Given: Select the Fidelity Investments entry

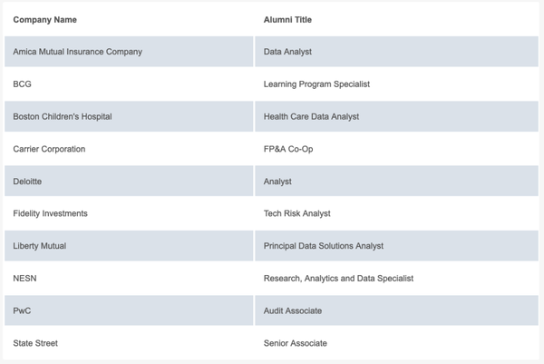Looking at the screenshot, I should [x=50, y=213].
